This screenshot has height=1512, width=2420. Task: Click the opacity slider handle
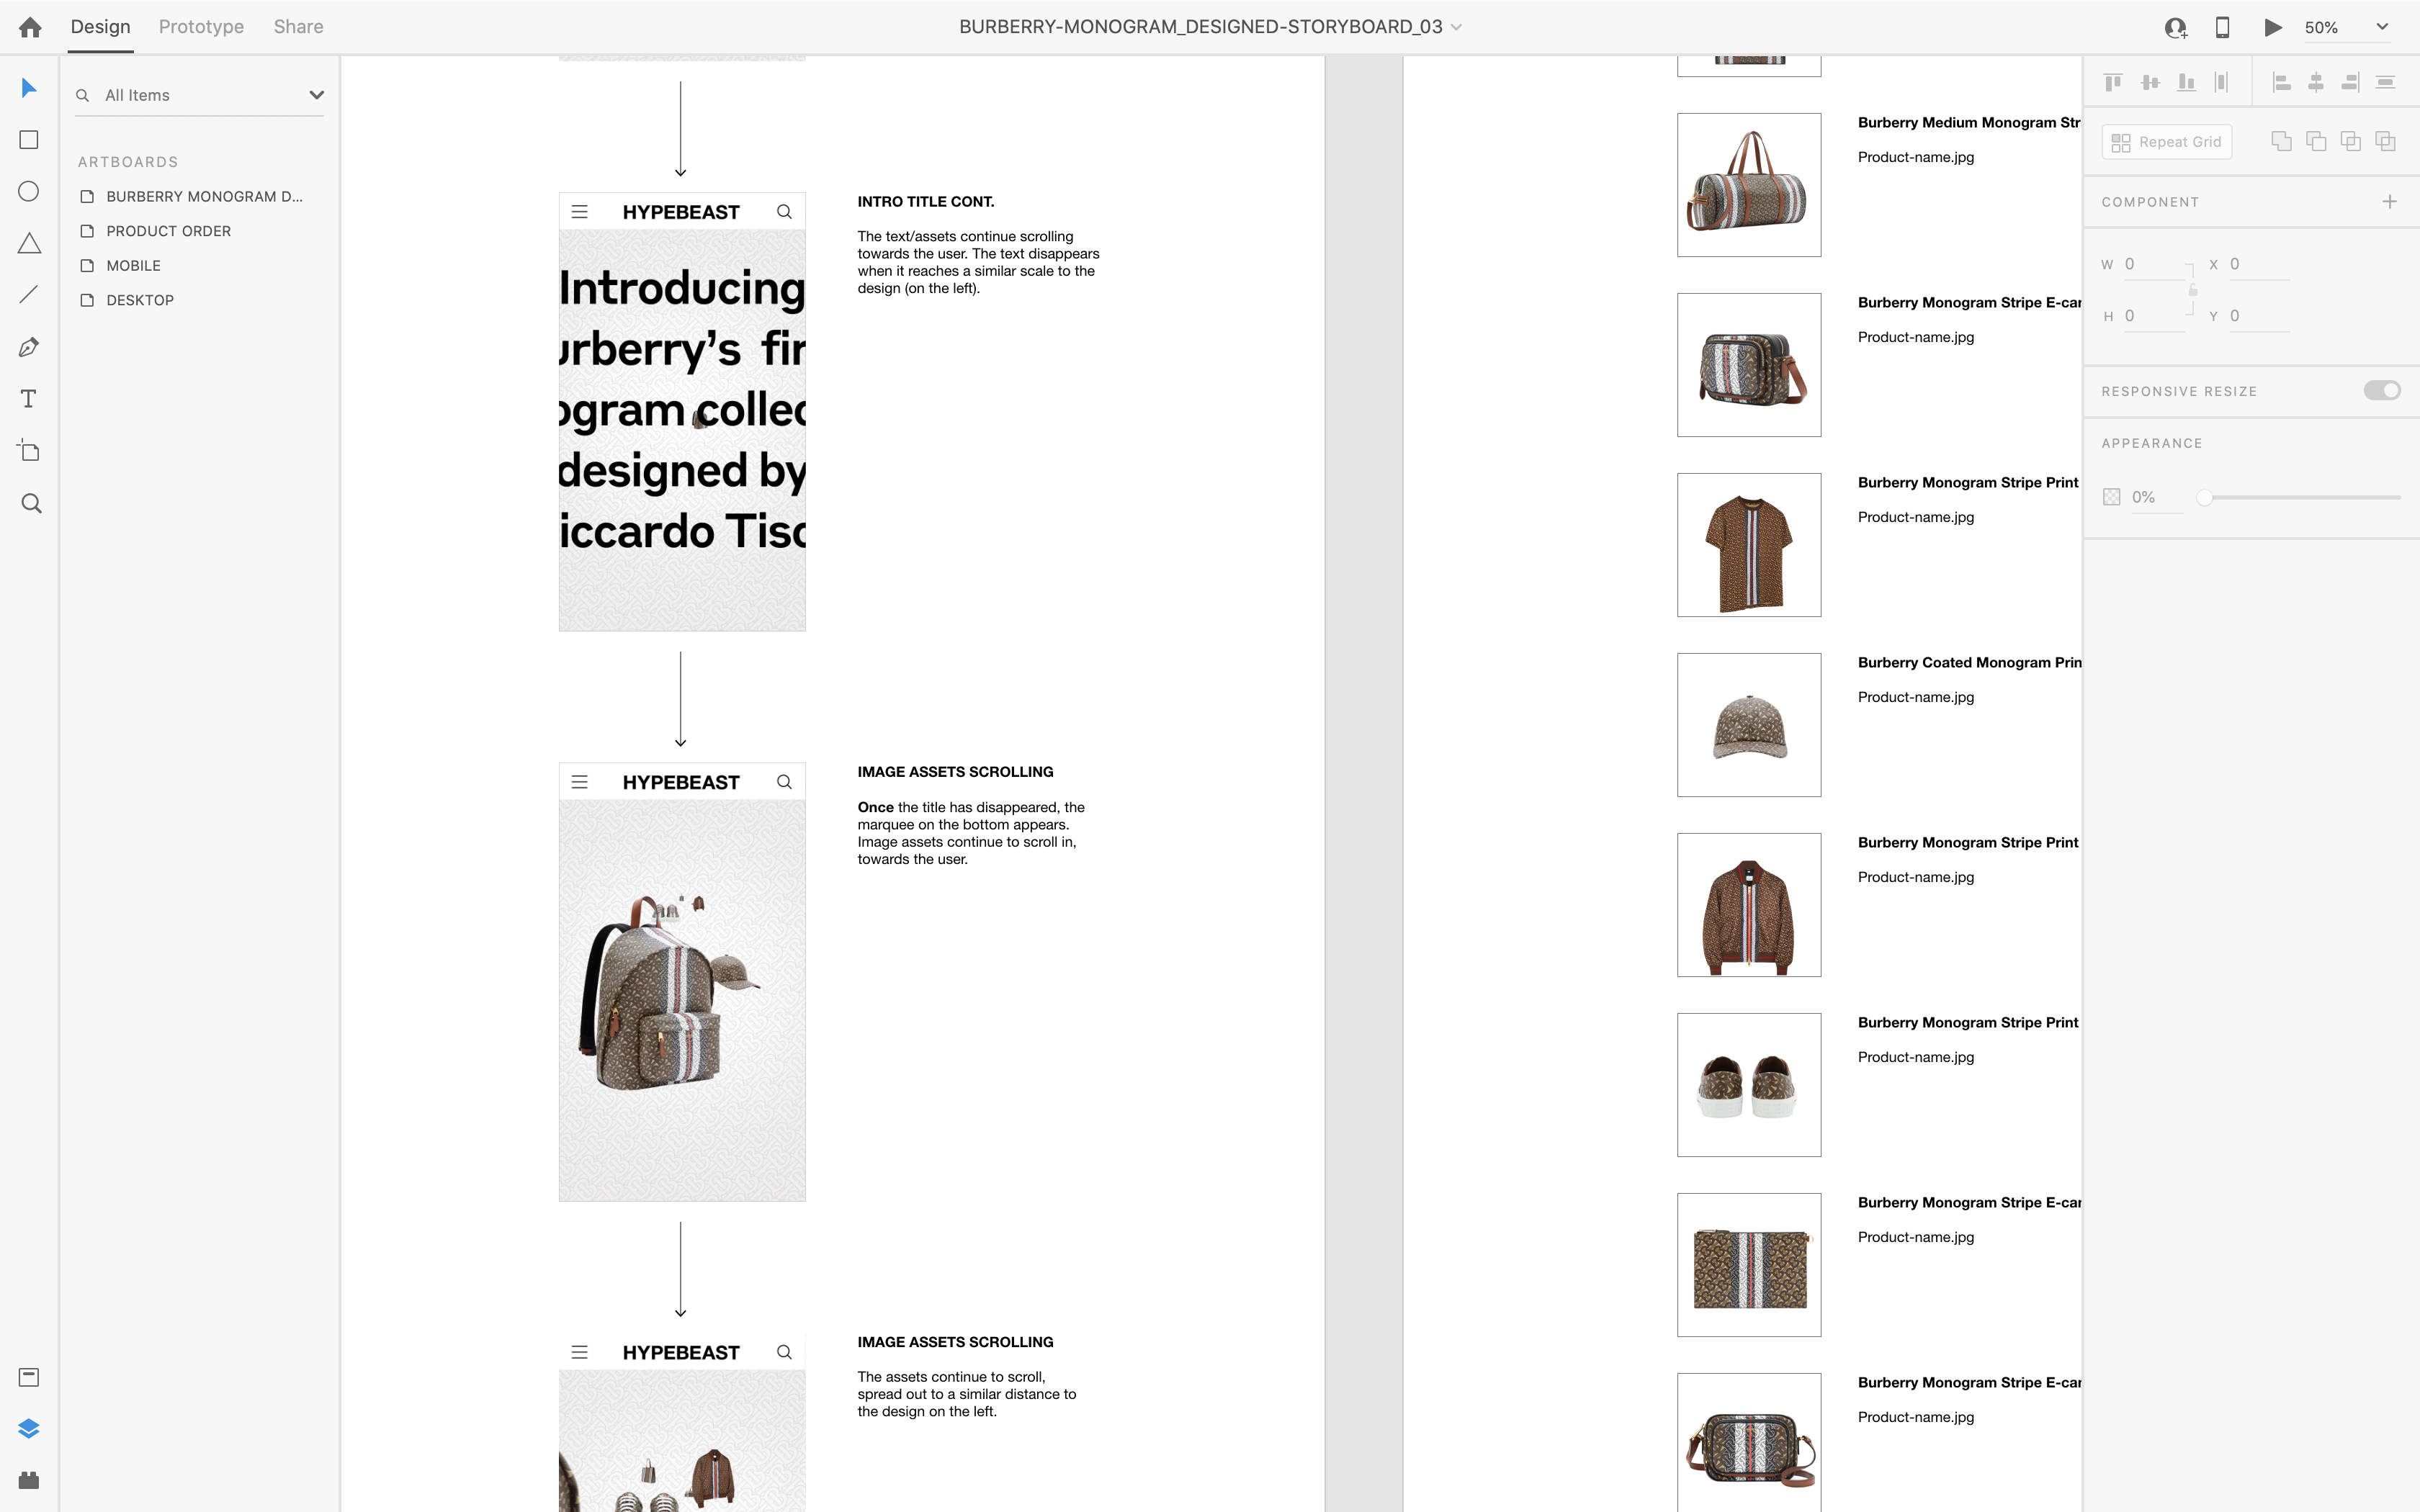tap(2204, 497)
